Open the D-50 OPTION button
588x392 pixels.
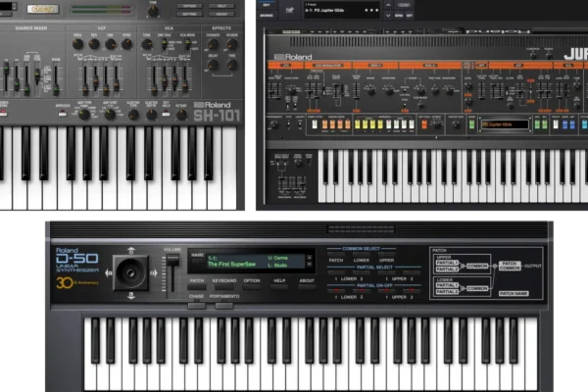tap(252, 287)
